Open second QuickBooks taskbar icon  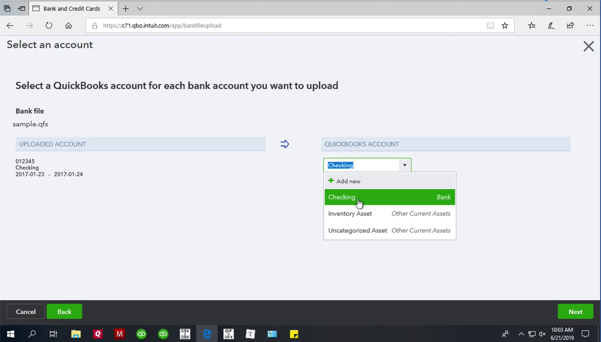pyautogui.click(x=163, y=334)
